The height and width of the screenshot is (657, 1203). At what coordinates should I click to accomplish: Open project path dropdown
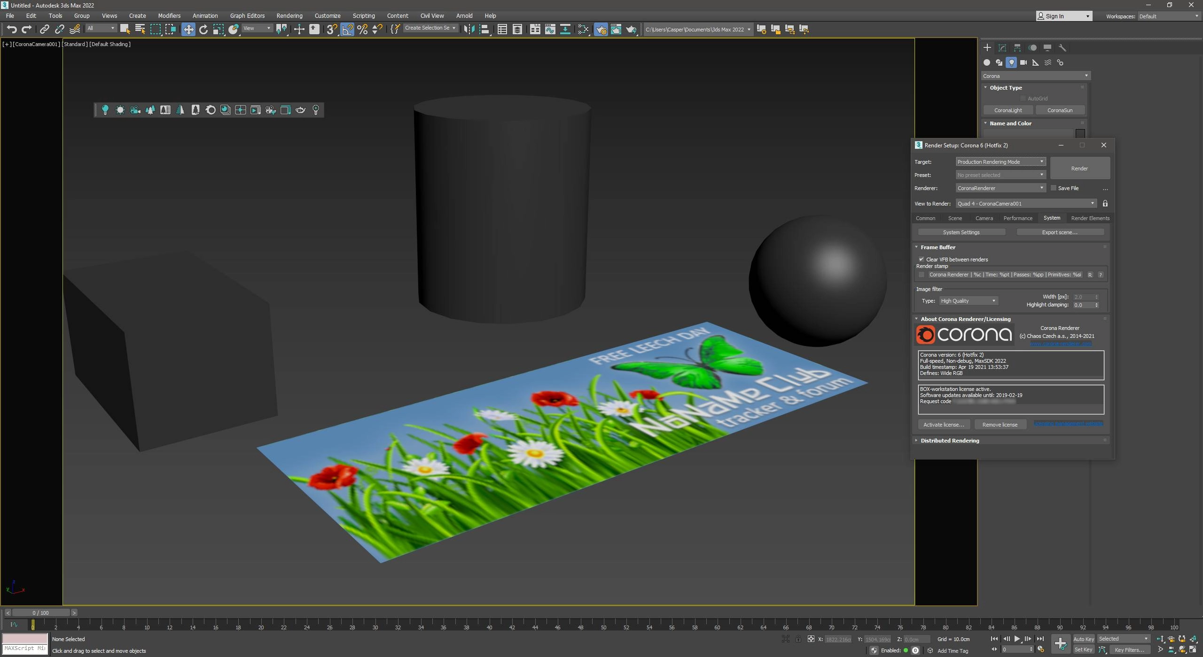coord(698,29)
